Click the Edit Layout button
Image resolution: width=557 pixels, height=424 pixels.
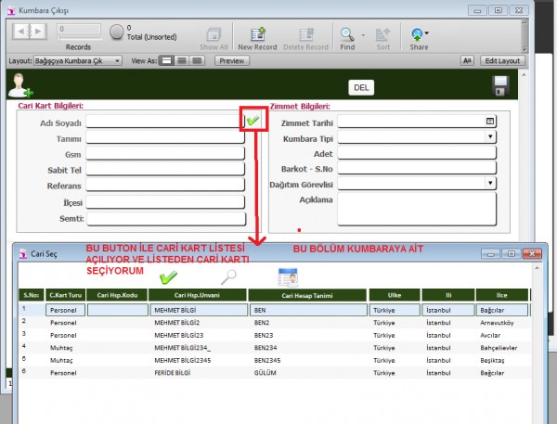[503, 60]
